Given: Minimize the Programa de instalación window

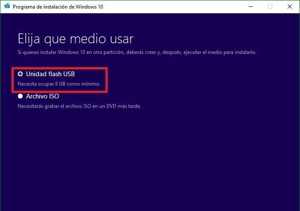Looking at the screenshot, I should (251, 7).
